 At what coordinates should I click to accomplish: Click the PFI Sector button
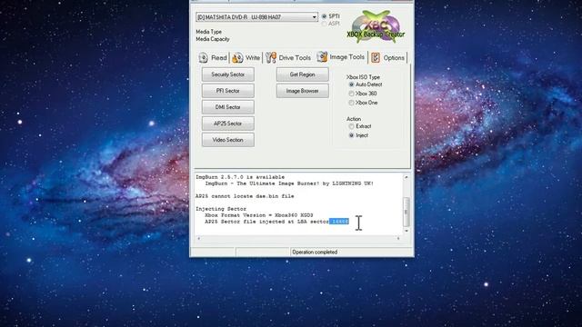[228, 91]
